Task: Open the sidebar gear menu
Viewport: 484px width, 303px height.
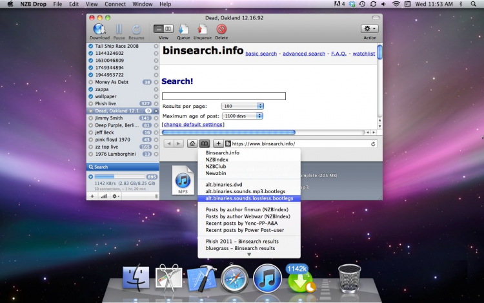Action: (116, 196)
